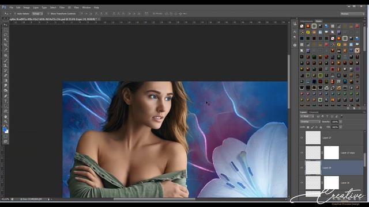Open the Window menu
Viewport: 369px width, 207px height.
click(86, 7)
